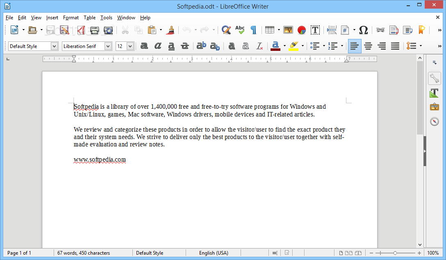Image resolution: width=446 pixels, height=260 pixels.
Task: Click the zoom out minus button
Action: [x=371, y=253]
